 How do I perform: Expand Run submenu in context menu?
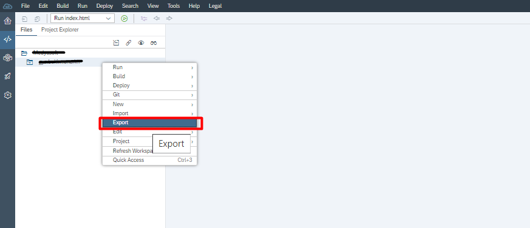tap(149, 67)
